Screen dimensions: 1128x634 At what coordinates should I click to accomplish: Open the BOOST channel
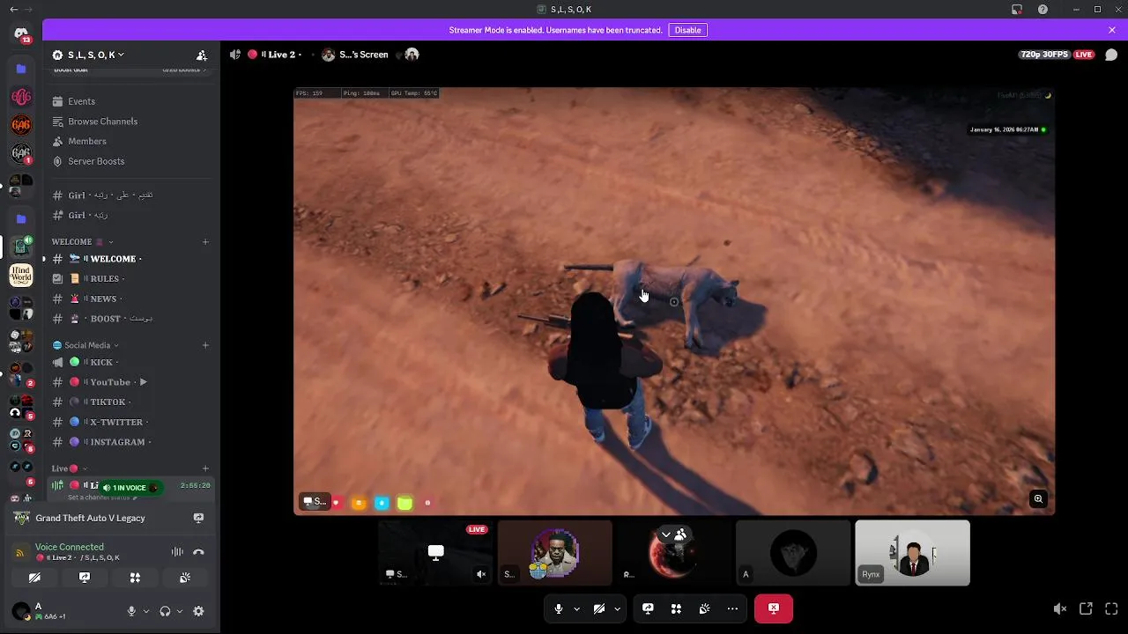[130, 319]
